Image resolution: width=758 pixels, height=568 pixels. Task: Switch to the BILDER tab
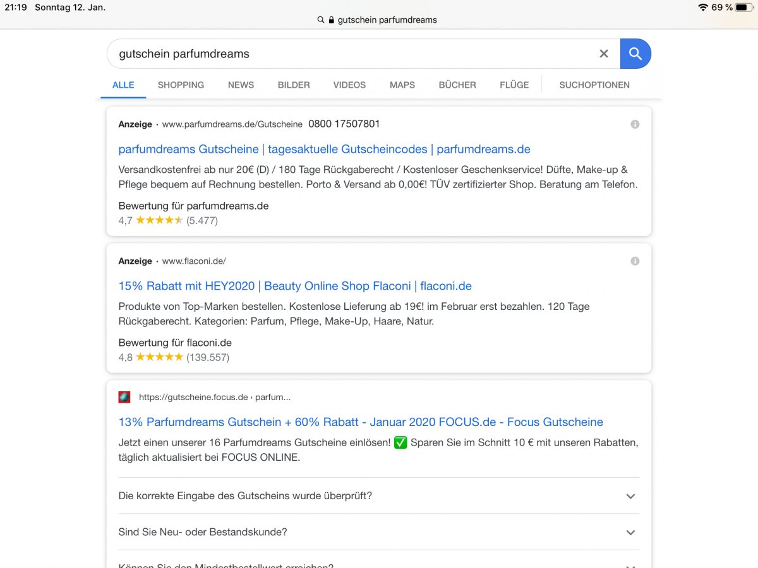tap(294, 85)
